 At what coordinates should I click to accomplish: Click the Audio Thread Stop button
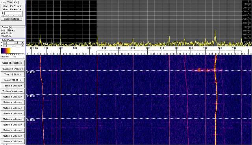pyautogui.click(x=13, y=63)
